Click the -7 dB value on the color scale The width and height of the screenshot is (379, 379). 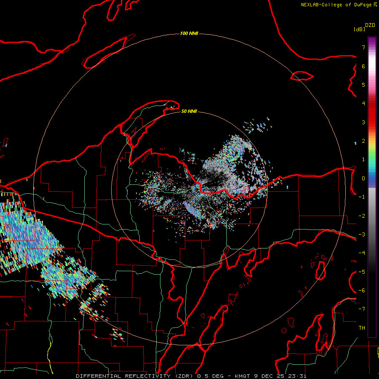coord(362,309)
